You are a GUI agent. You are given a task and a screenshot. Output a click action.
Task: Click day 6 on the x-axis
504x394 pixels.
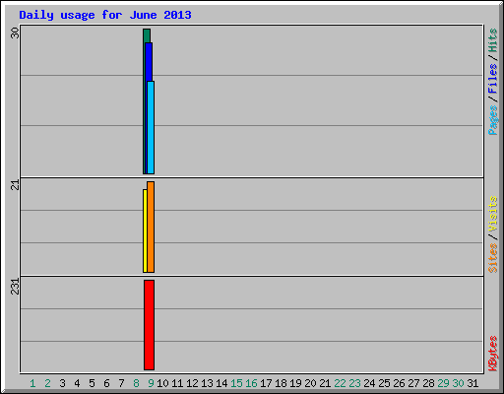coord(106,383)
